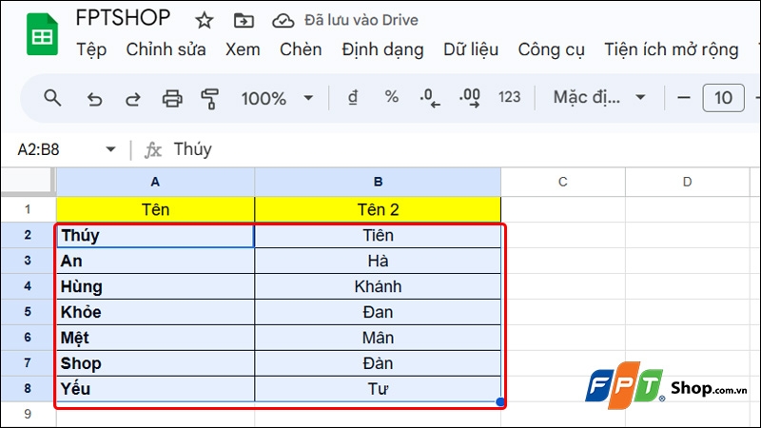Image resolution: width=761 pixels, height=428 pixels.
Task: Check the cloud saved status icon
Action: 283,20
